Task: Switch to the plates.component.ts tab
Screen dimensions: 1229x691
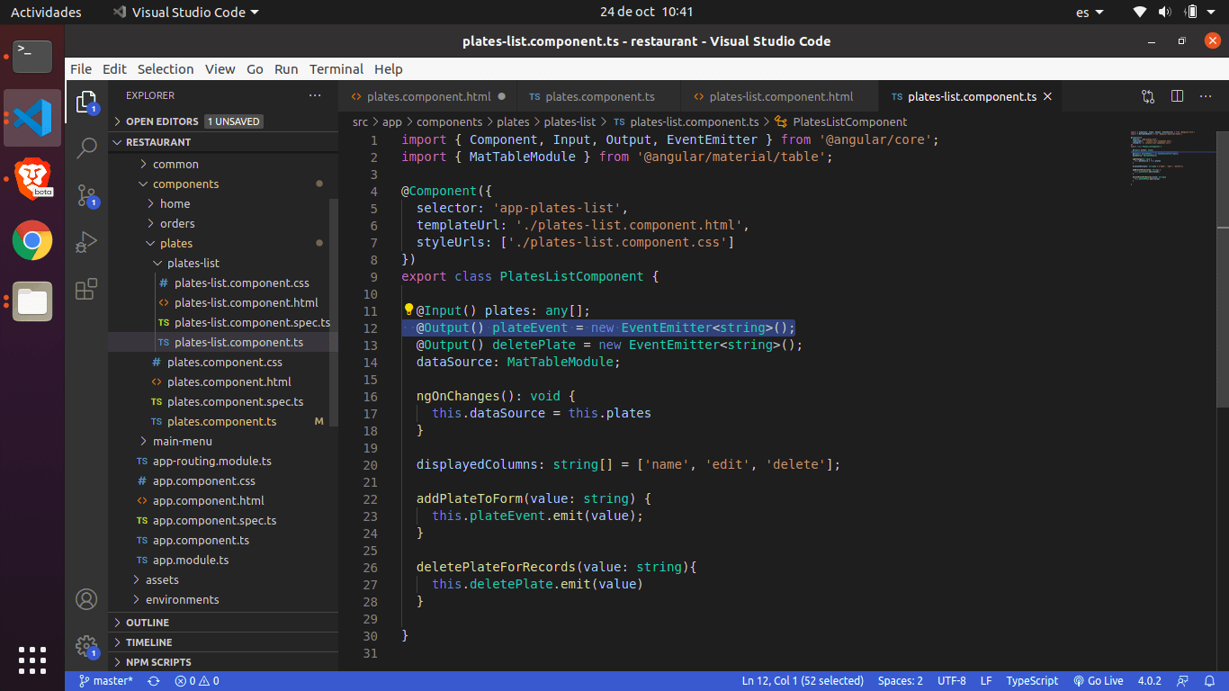Action: [x=599, y=96]
